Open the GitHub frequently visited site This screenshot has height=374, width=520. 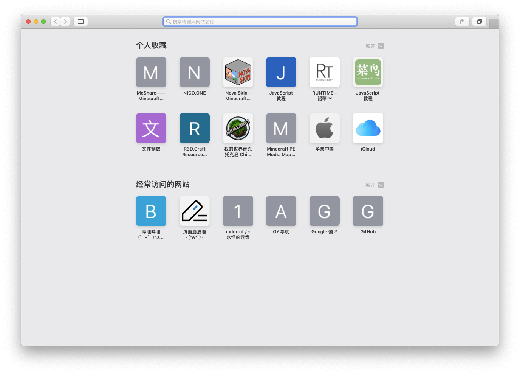(368, 211)
